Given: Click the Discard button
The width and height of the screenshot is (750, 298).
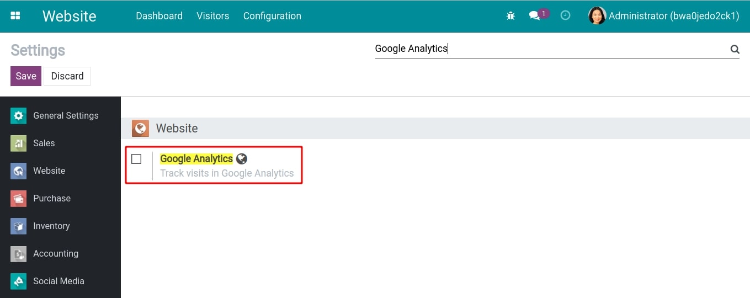Looking at the screenshot, I should [x=67, y=76].
